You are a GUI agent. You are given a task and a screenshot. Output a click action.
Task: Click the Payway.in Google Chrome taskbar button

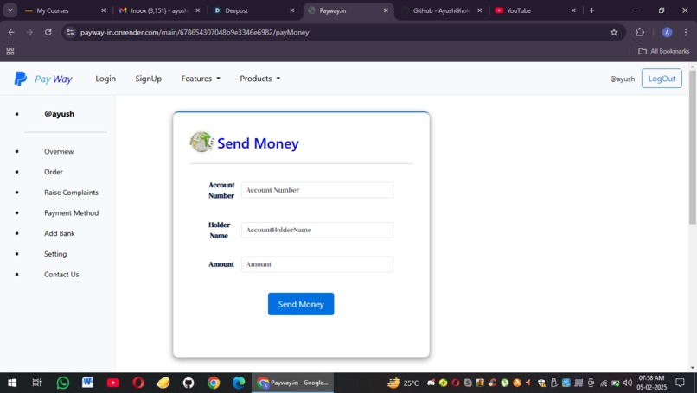[293, 383]
